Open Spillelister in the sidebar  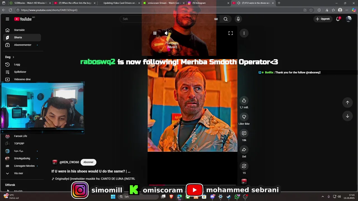pyautogui.click(x=22, y=72)
